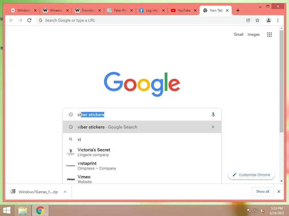Open the Google apps grid
This screenshot has width=289, height=216.
[x=270, y=34]
